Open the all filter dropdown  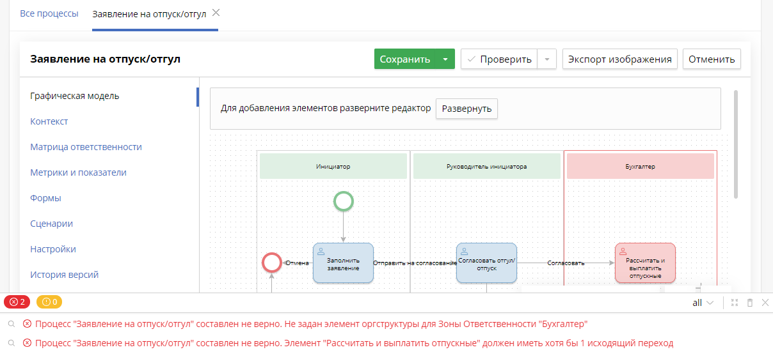point(703,303)
